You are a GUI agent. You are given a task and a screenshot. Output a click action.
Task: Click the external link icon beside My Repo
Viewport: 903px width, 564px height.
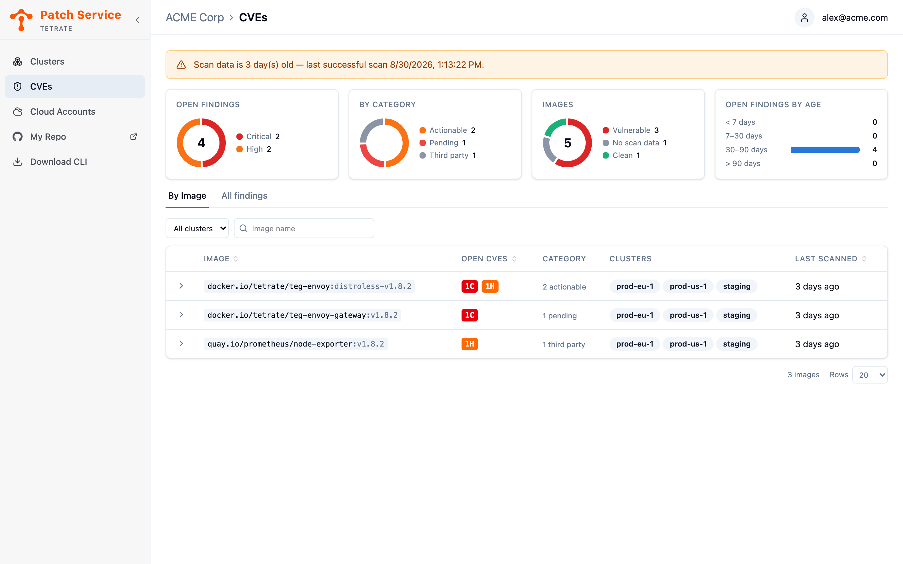pyautogui.click(x=133, y=137)
